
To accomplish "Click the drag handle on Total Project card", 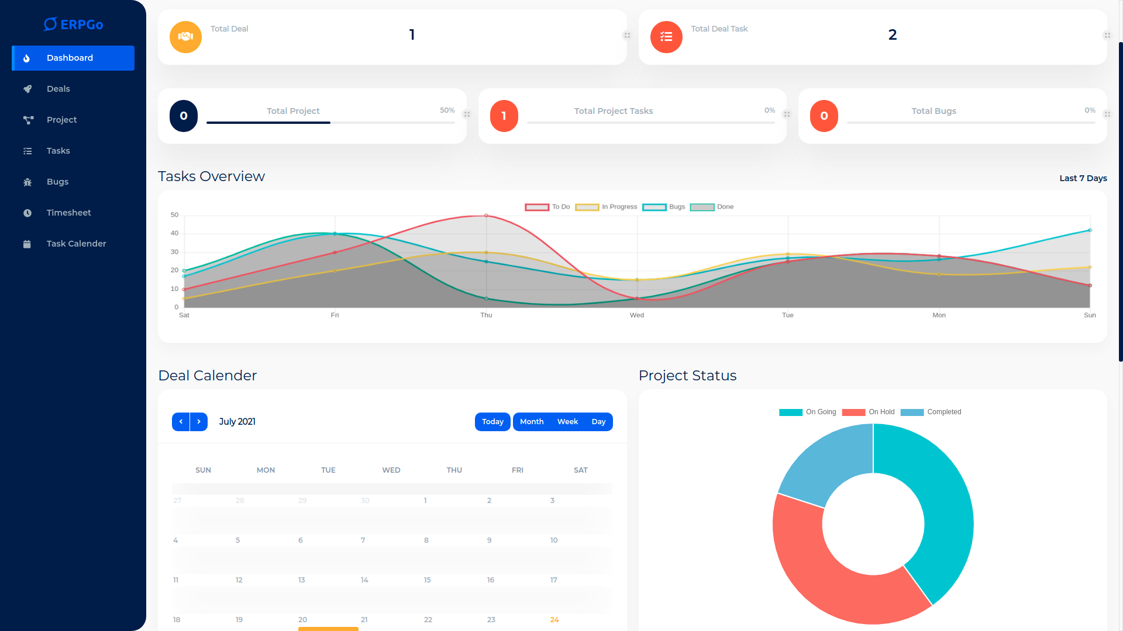I will pyautogui.click(x=467, y=115).
